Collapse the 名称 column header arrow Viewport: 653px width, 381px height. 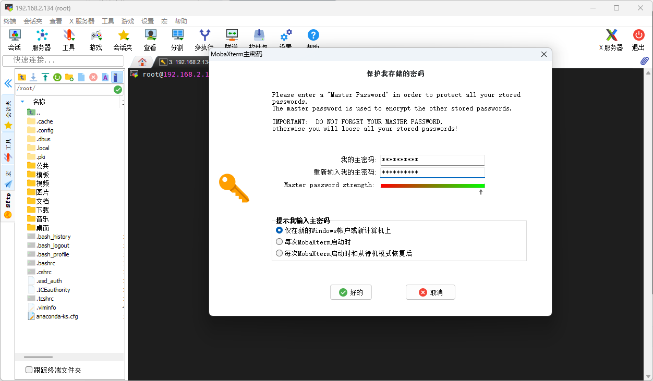coord(22,102)
